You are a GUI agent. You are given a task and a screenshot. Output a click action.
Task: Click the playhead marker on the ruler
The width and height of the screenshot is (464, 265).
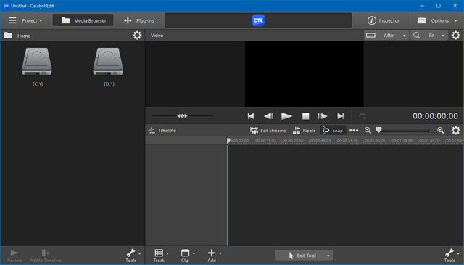point(228,141)
